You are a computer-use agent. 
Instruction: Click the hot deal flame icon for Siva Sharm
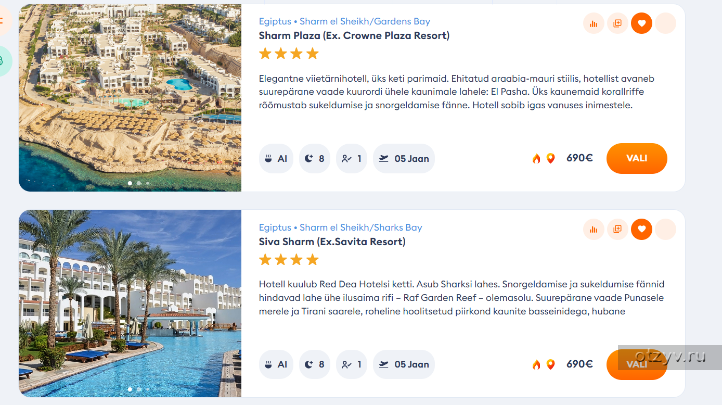click(x=536, y=364)
